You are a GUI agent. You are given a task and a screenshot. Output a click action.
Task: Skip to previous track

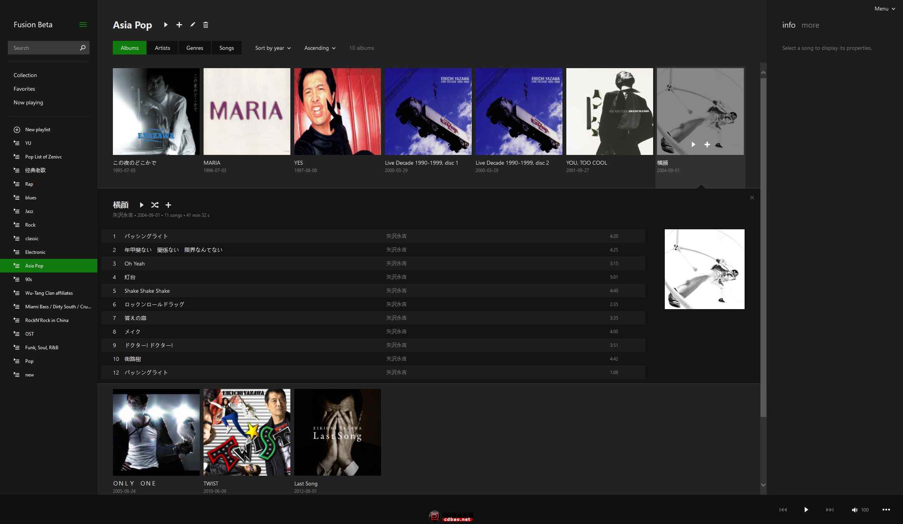tap(783, 510)
